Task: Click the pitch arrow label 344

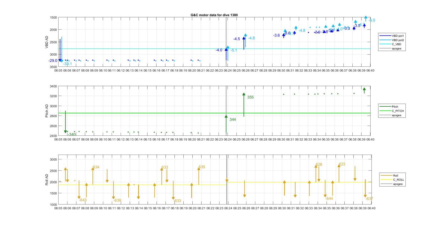Action: coord(233,119)
